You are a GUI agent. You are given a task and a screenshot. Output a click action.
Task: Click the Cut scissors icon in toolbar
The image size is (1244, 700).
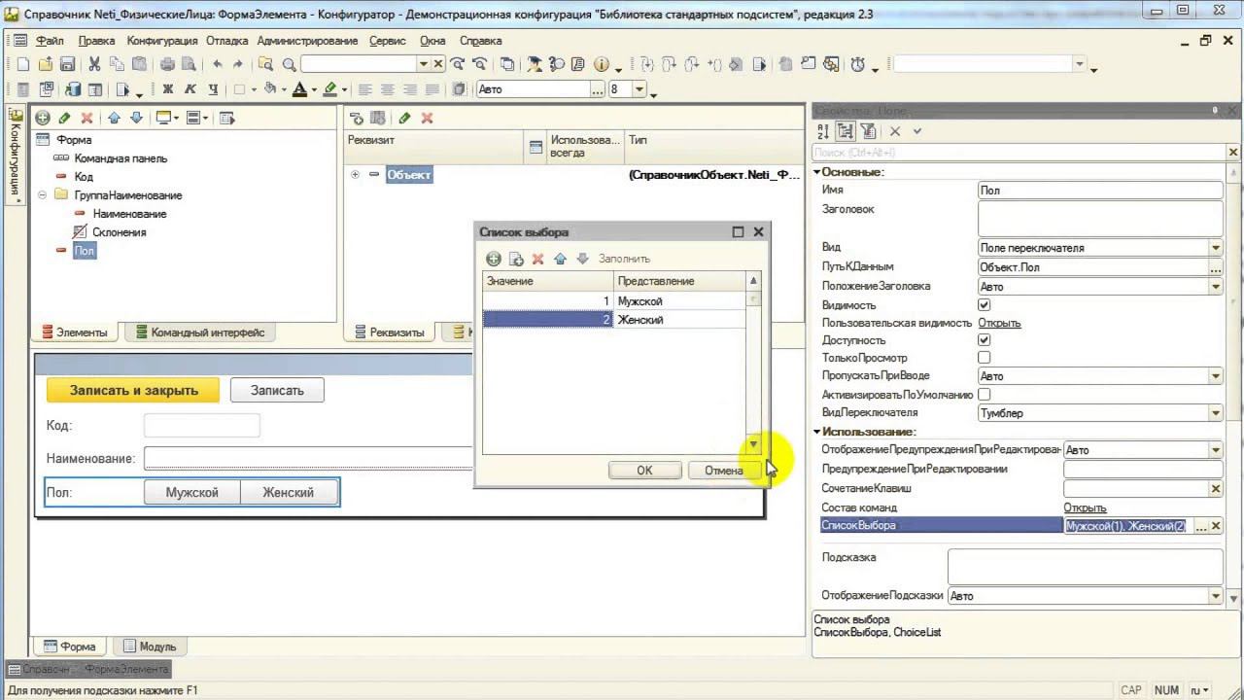94,64
